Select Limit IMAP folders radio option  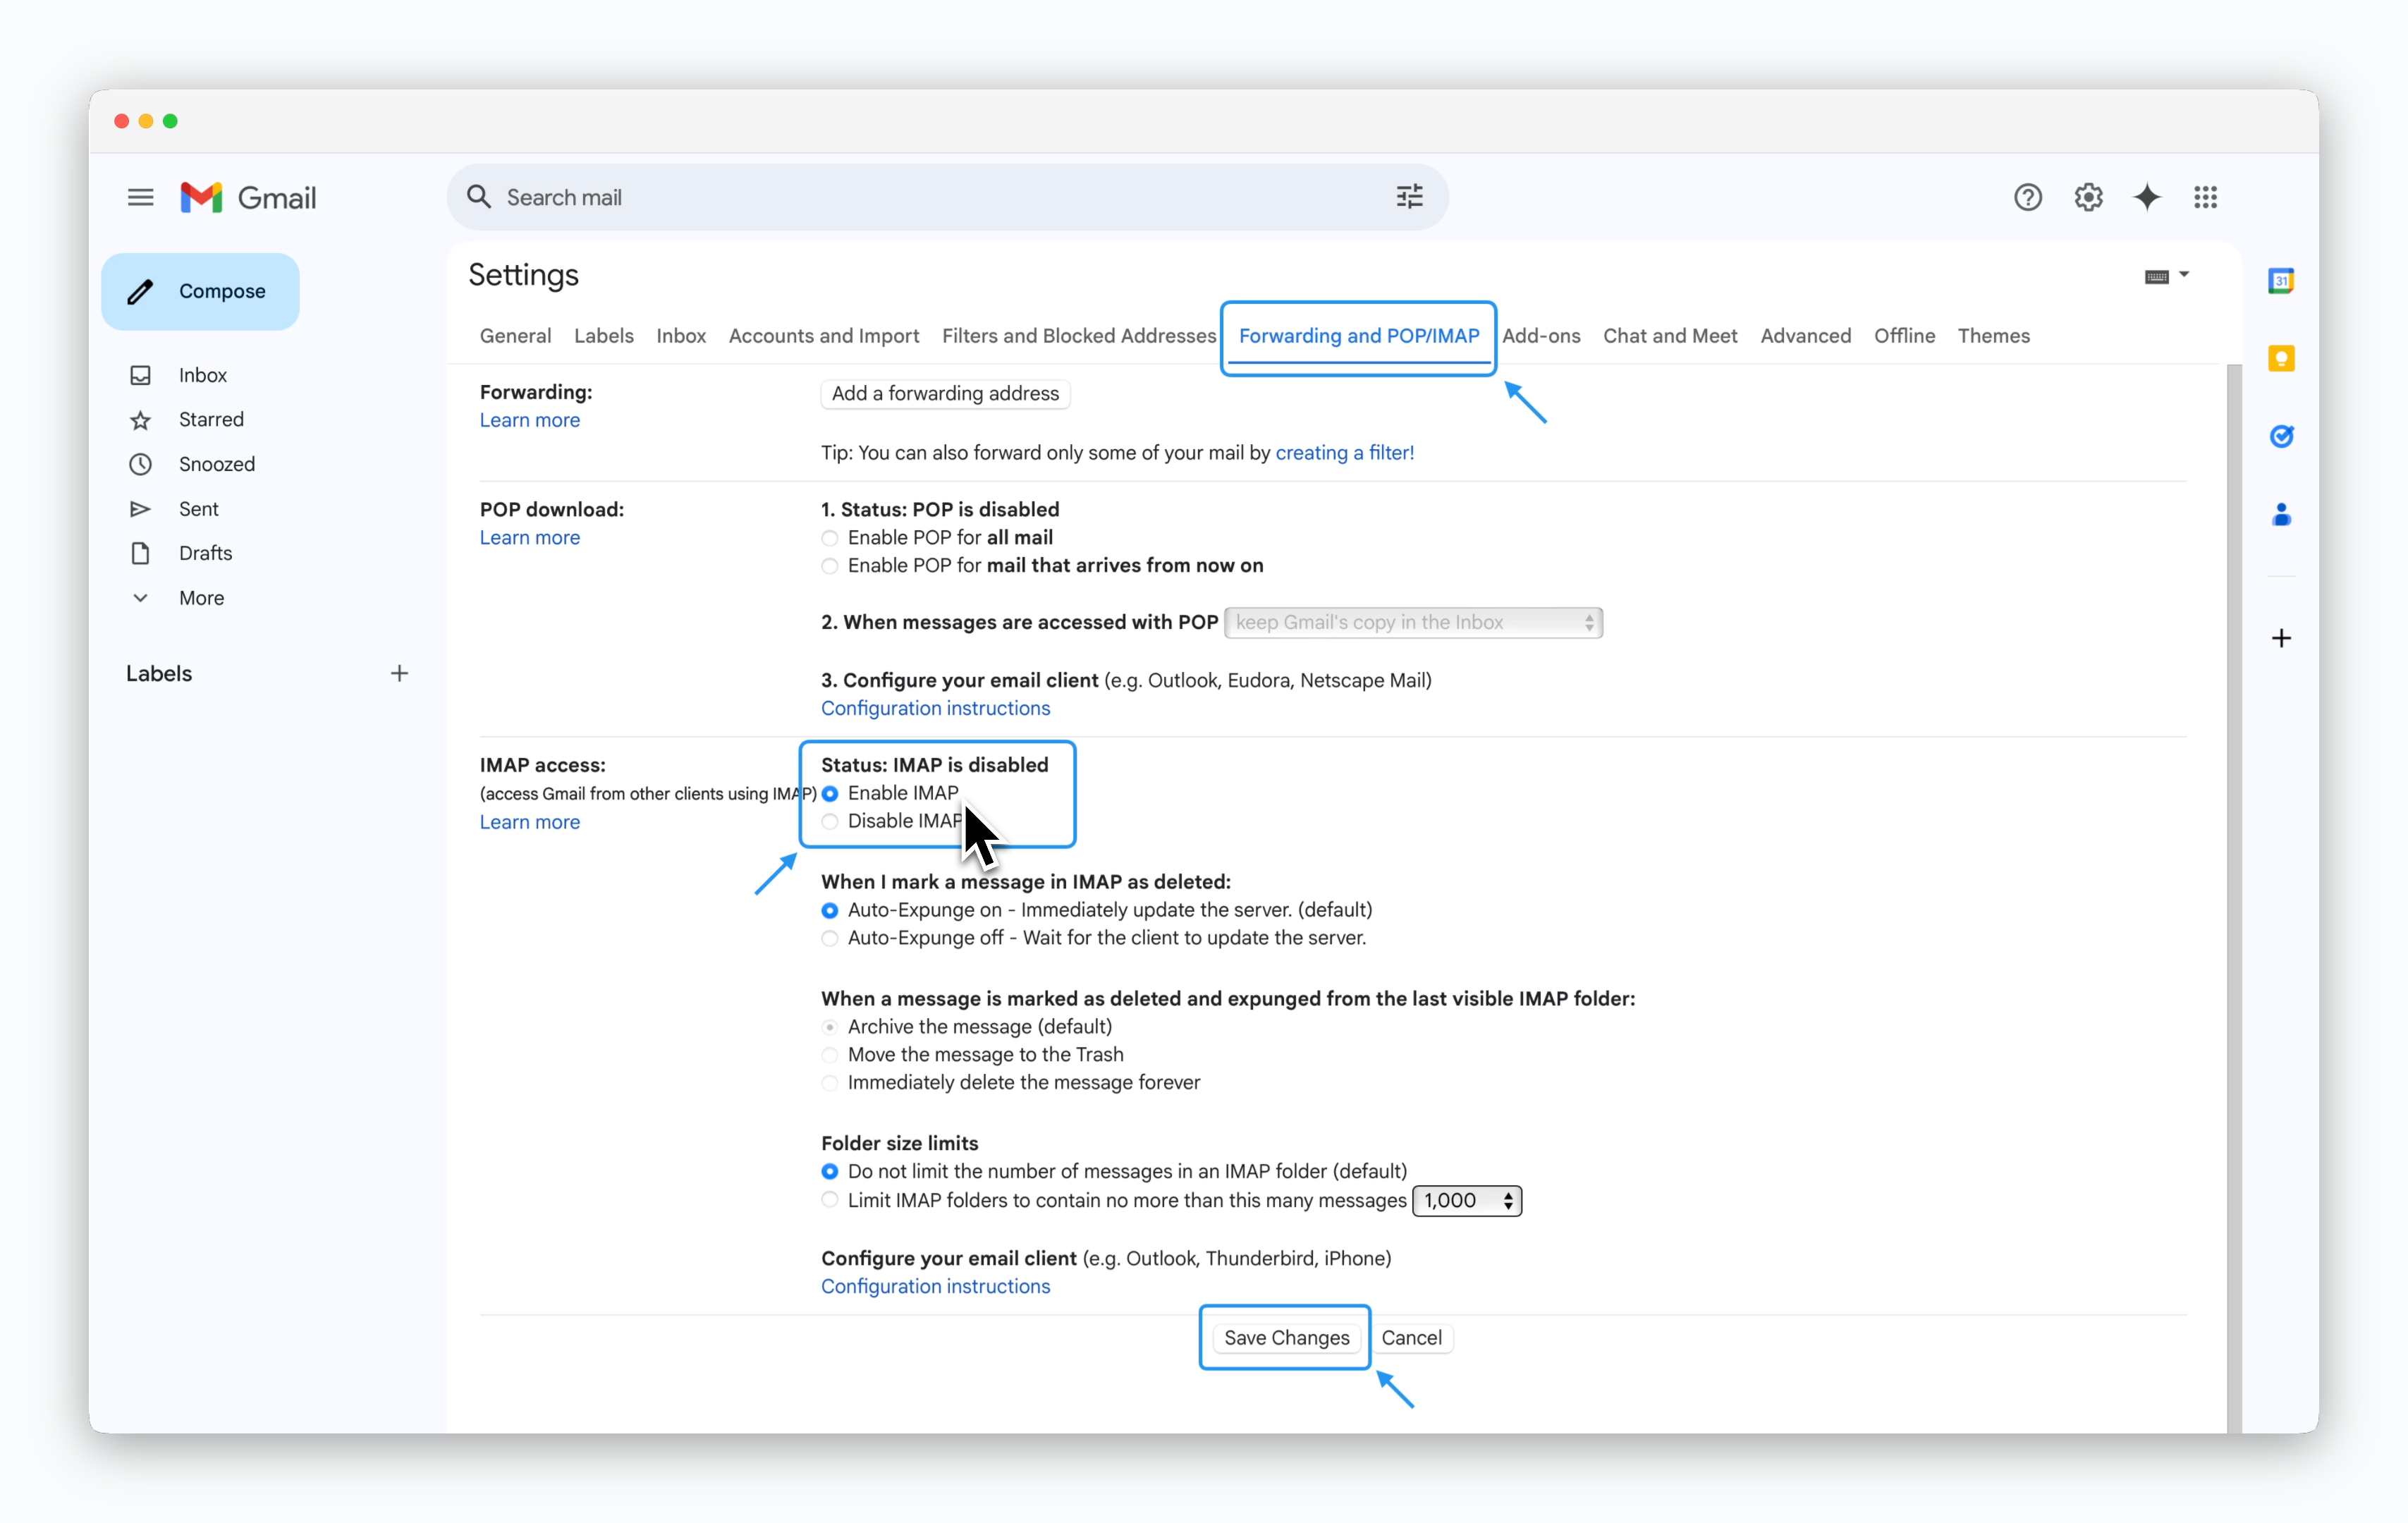coord(829,1200)
